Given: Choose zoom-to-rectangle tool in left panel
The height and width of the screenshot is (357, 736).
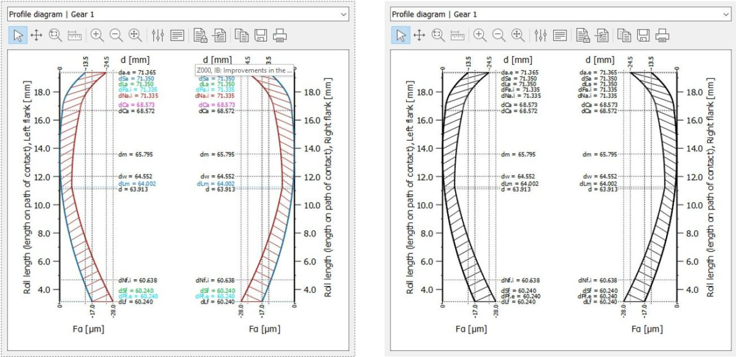Looking at the screenshot, I should coord(55,36).
